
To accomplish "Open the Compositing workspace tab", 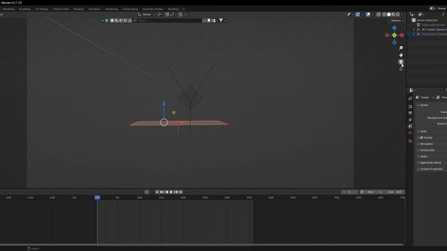I will pos(130,9).
